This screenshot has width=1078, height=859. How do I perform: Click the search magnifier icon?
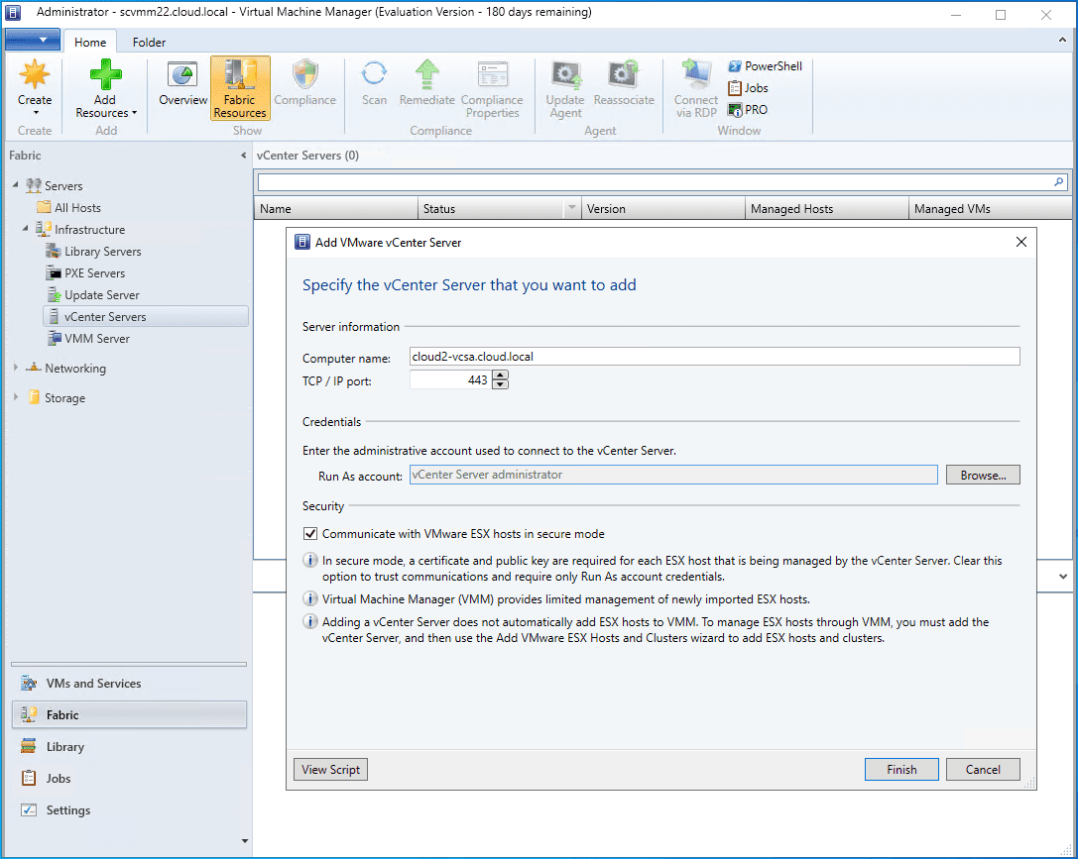pyautogui.click(x=1059, y=182)
